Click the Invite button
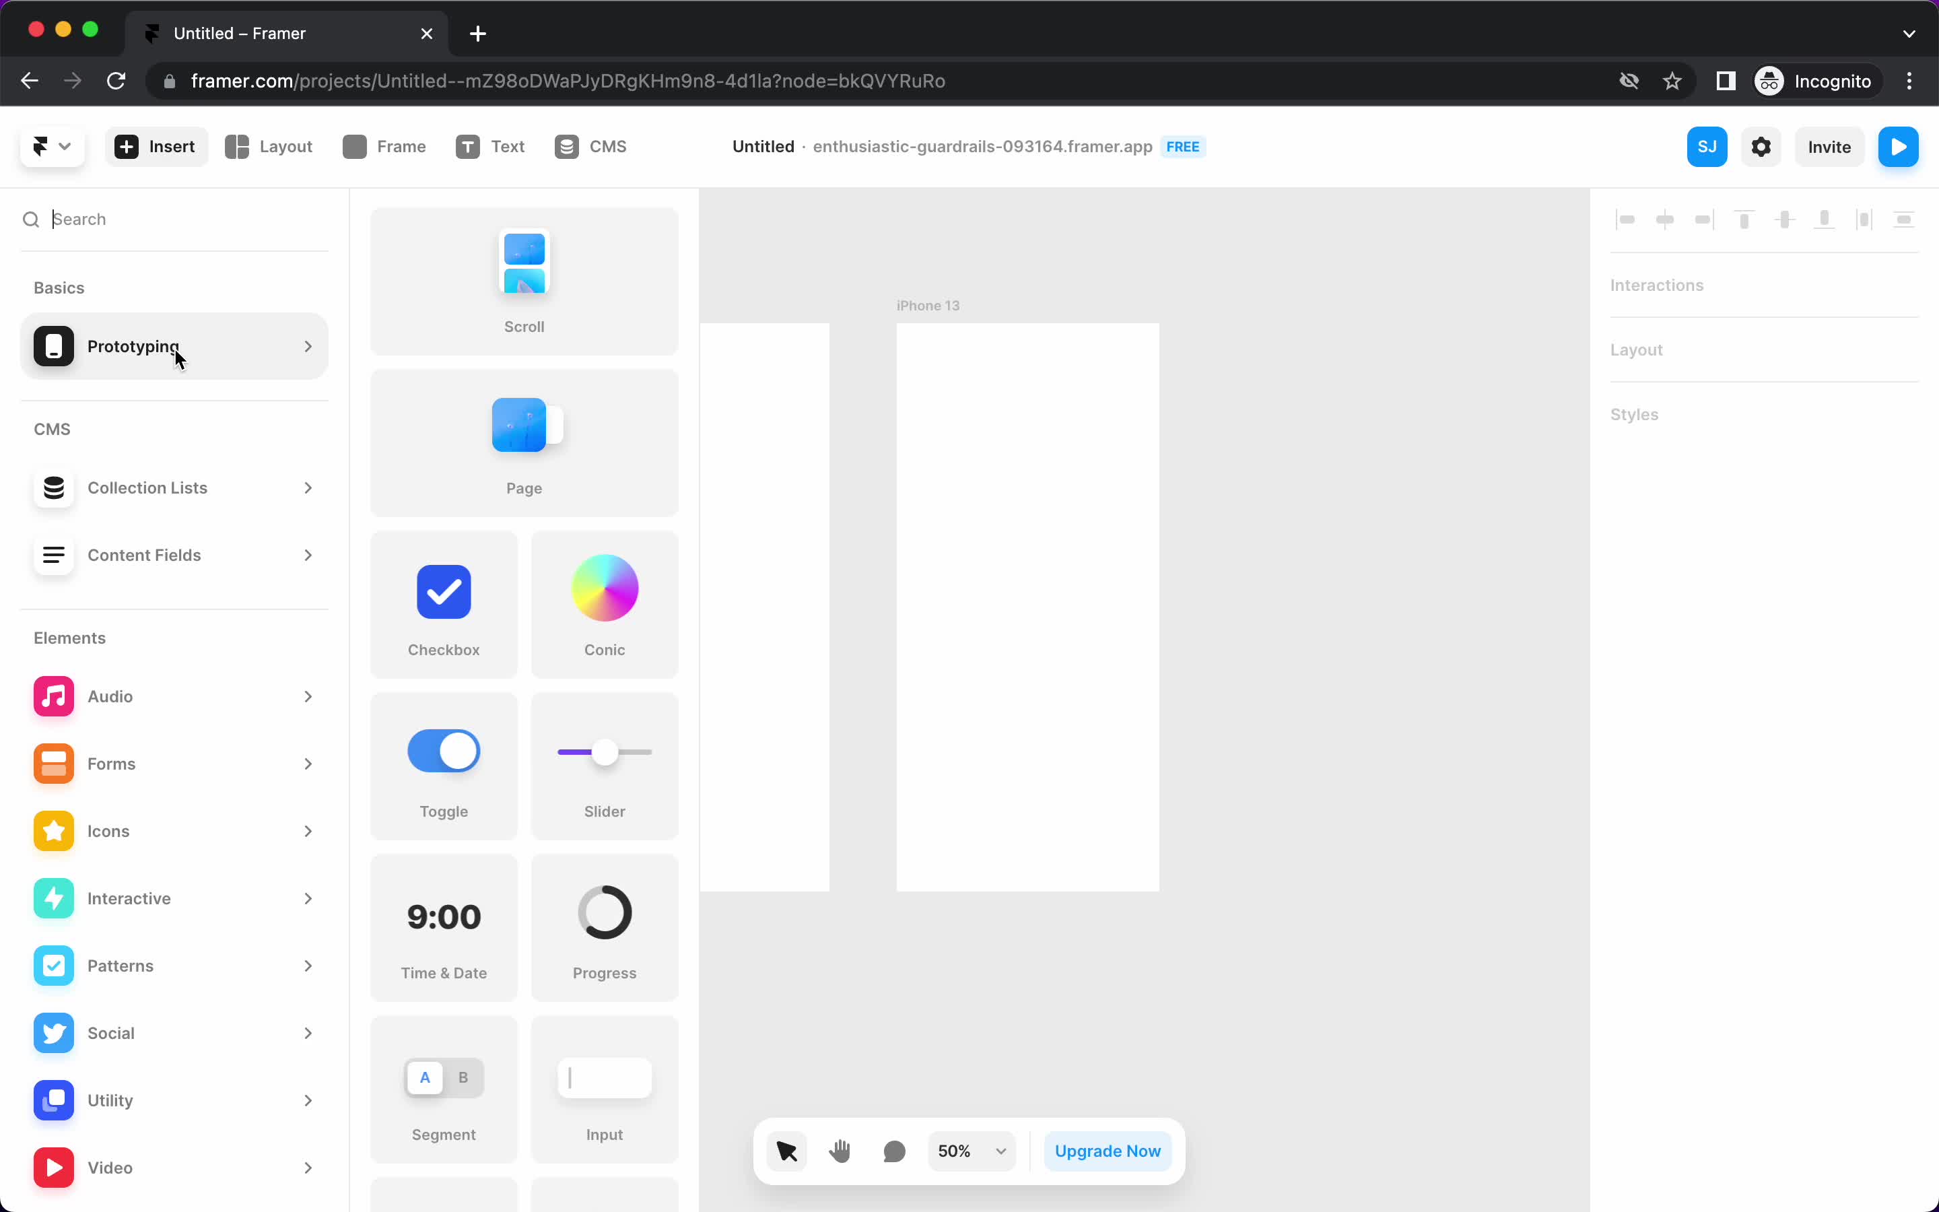The height and width of the screenshot is (1212, 1939). click(x=1829, y=147)
